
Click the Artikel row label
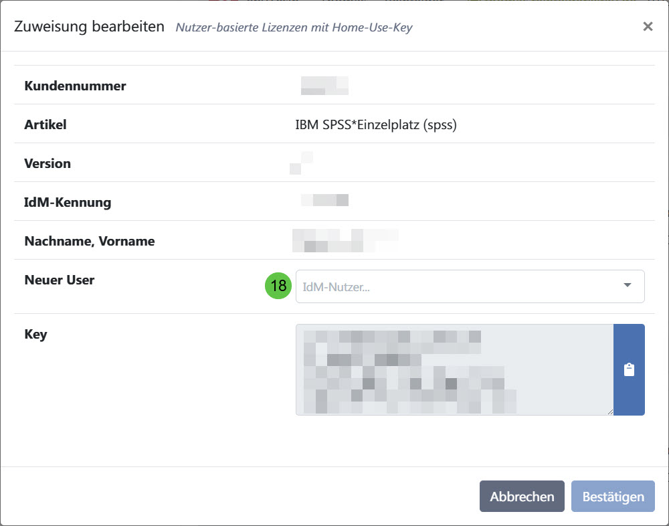tap(45, 124)
